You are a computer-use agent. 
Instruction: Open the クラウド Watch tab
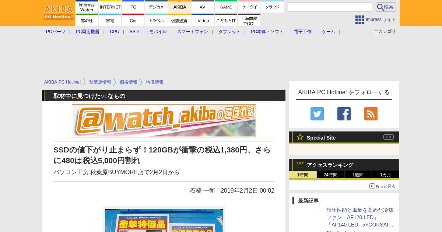click(273, 7)
